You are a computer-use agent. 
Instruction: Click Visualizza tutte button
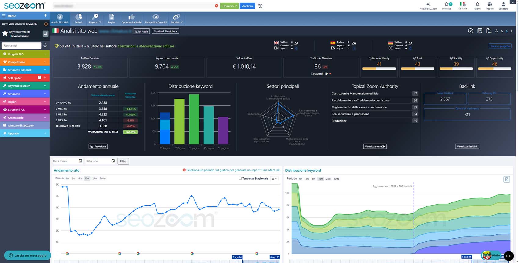click(375, 147)
